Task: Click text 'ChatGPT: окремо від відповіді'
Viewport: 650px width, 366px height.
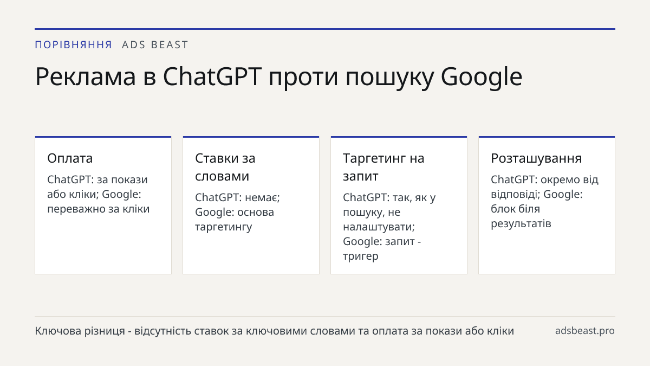Action: tap(544, 187)
